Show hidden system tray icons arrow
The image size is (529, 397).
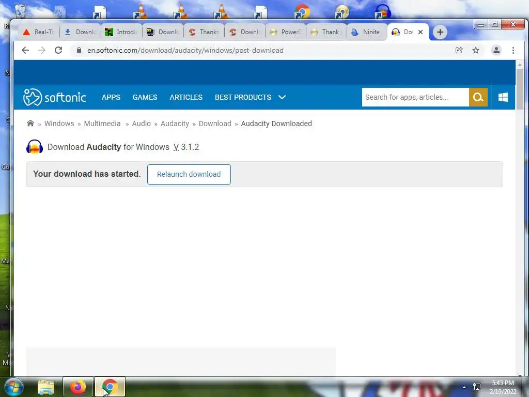[x=464, y=387]
